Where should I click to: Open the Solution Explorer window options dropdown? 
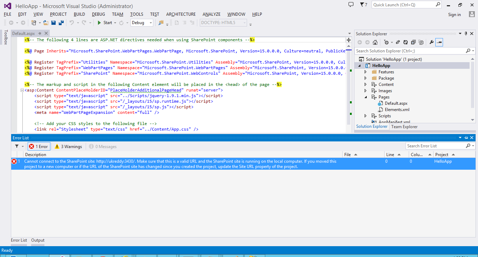460,34
